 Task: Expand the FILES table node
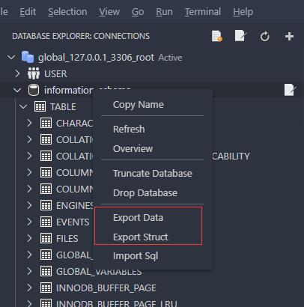coord(29,238)
